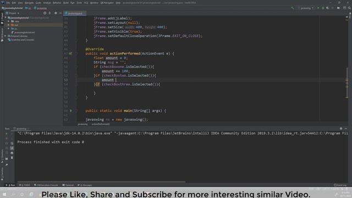Close the javaswing.java editor tab

click(84, 13)
